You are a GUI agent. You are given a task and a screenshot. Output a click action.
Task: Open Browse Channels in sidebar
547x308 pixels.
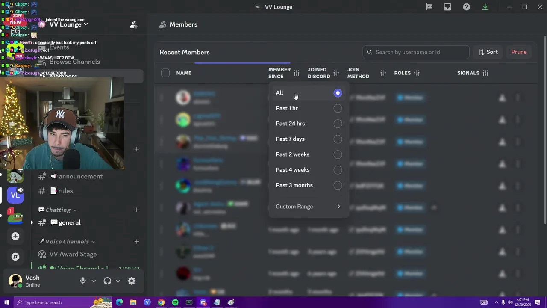tap(74, 62)
